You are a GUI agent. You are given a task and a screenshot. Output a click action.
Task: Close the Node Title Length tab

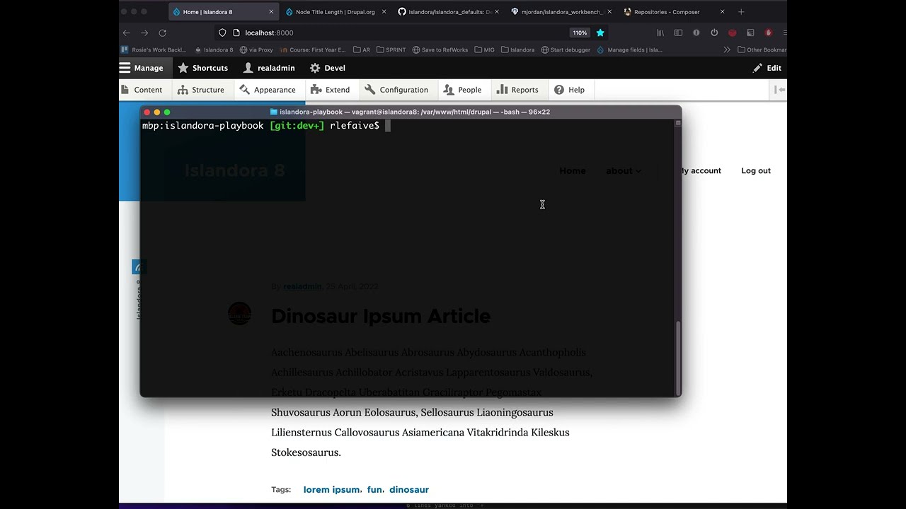[384, 12]
